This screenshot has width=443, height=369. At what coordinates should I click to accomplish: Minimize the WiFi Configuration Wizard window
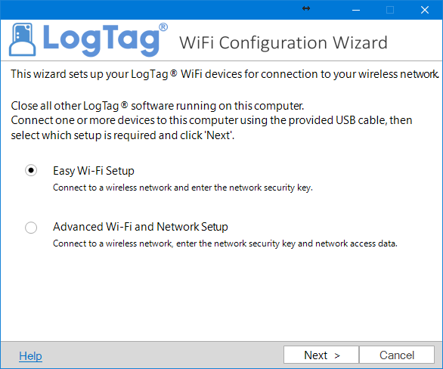pos(356,10)
